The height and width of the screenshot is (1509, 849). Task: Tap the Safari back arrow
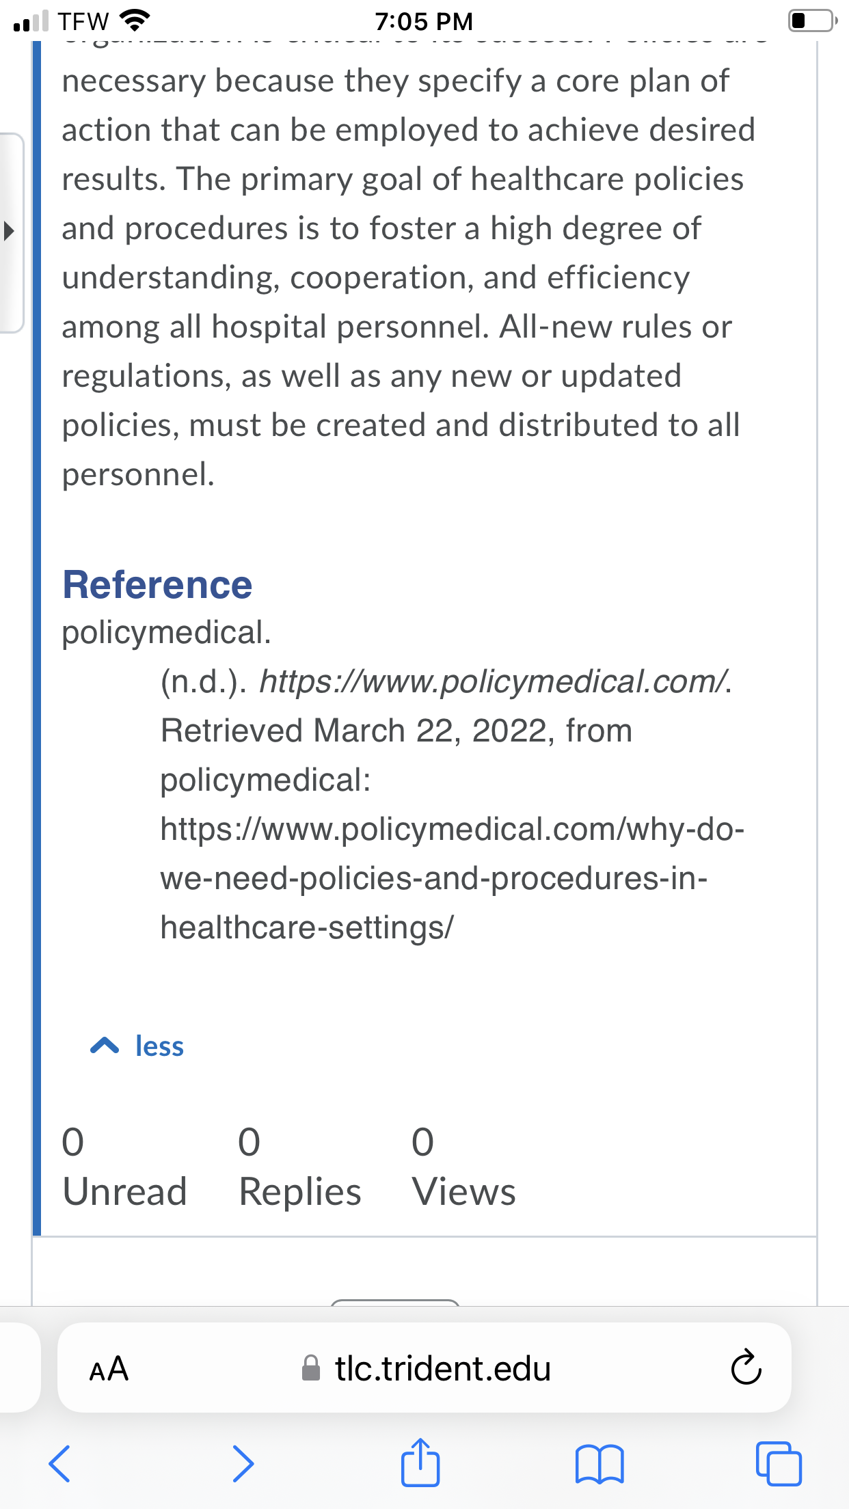click(60, 1463)
